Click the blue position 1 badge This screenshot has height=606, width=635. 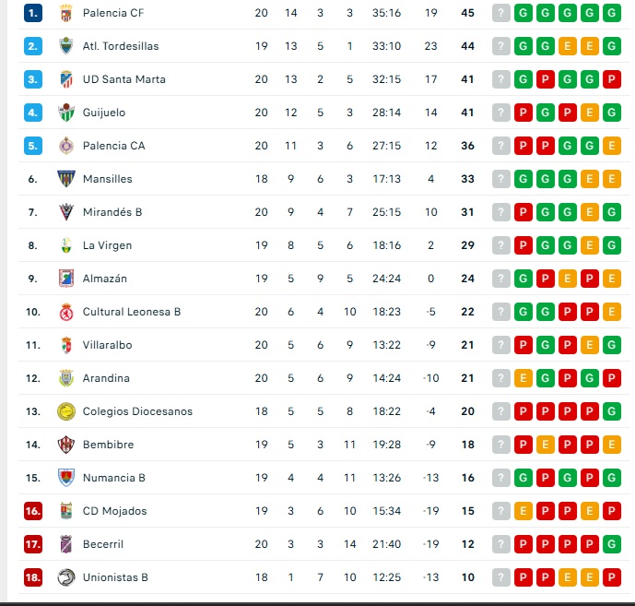33,13
